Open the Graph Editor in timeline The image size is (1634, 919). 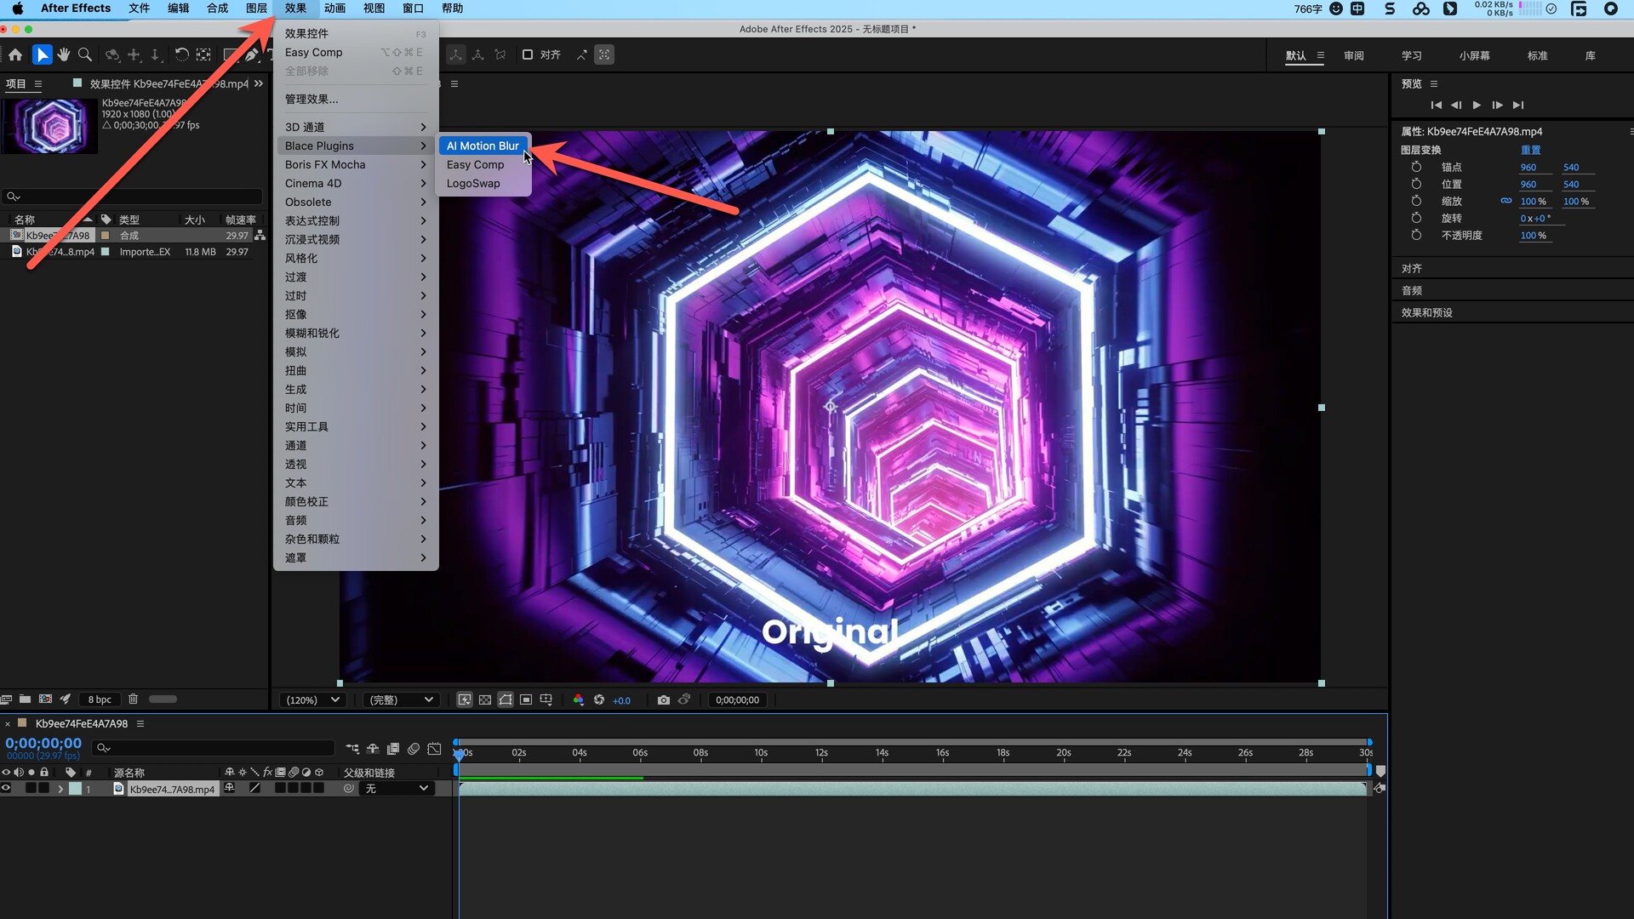435,749
